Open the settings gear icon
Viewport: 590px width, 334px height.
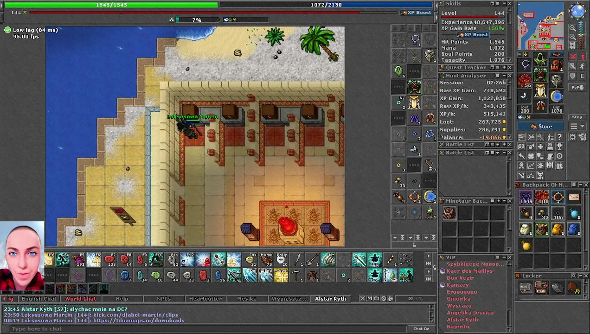pyautogui.click(x=573, y=137)
